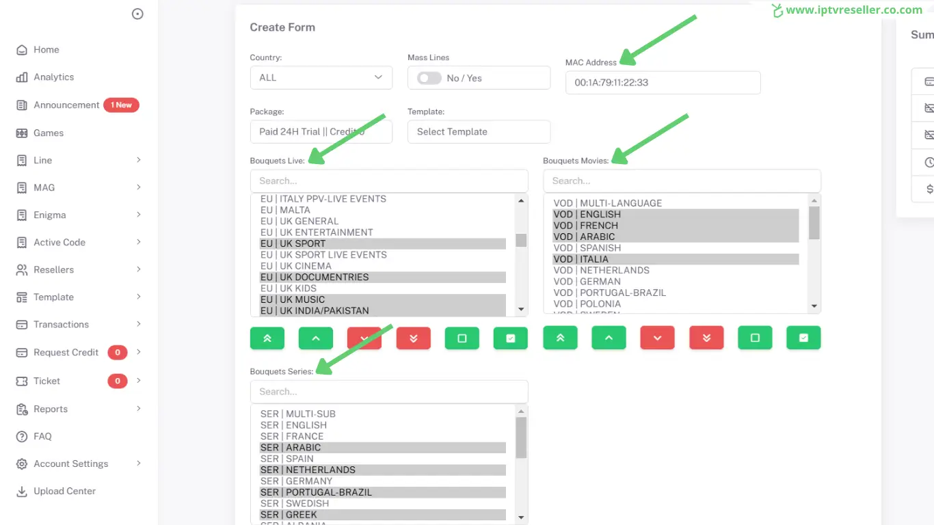934x525 pixels.
Task: Select EU | UK CINEMA in Bouquets Live
Action: 296,266
